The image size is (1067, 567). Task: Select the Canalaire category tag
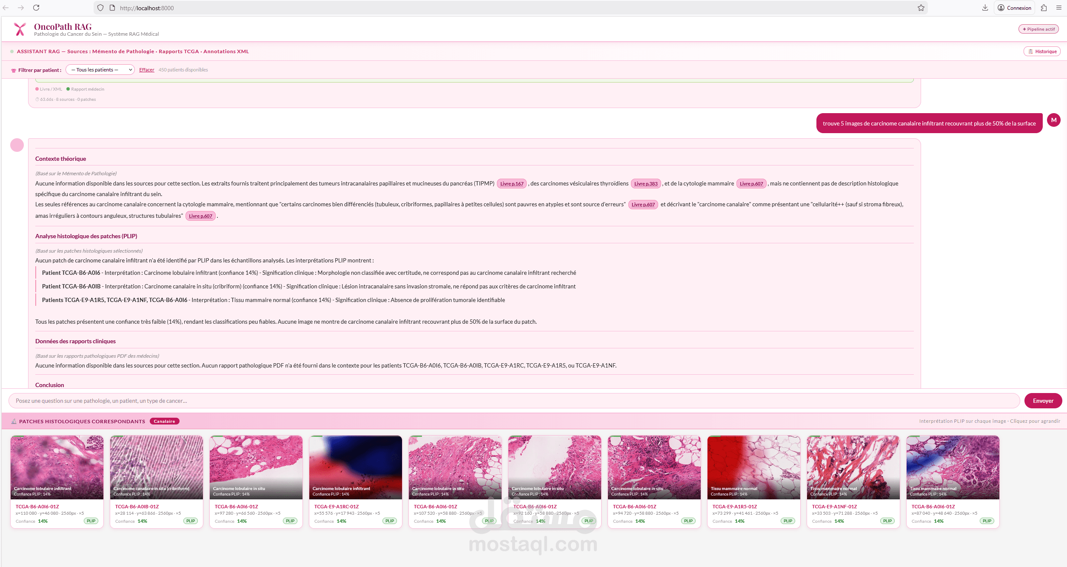(x=164, y=421)
